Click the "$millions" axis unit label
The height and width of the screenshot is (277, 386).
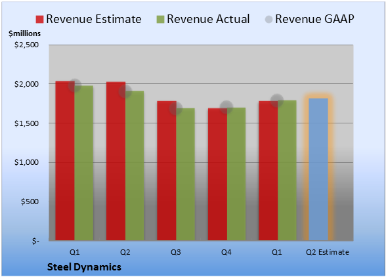click(x=24, y=33)
